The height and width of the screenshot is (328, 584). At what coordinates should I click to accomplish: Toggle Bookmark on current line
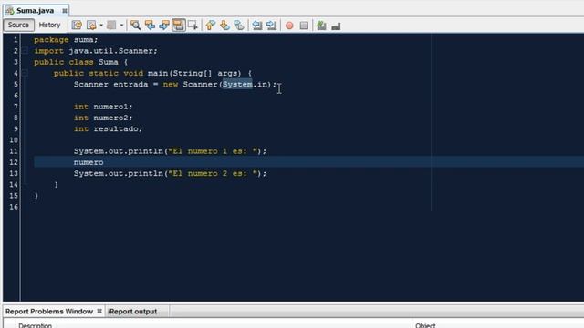[x=239, y=26]
